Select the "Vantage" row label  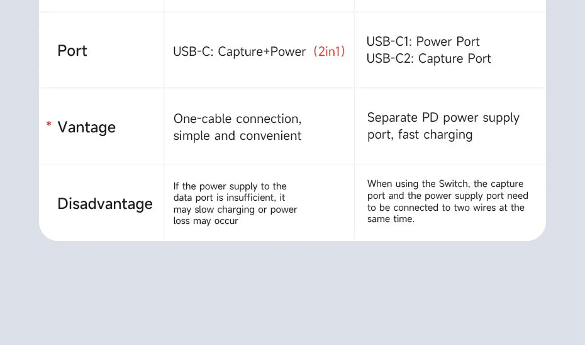click(87, 127)
